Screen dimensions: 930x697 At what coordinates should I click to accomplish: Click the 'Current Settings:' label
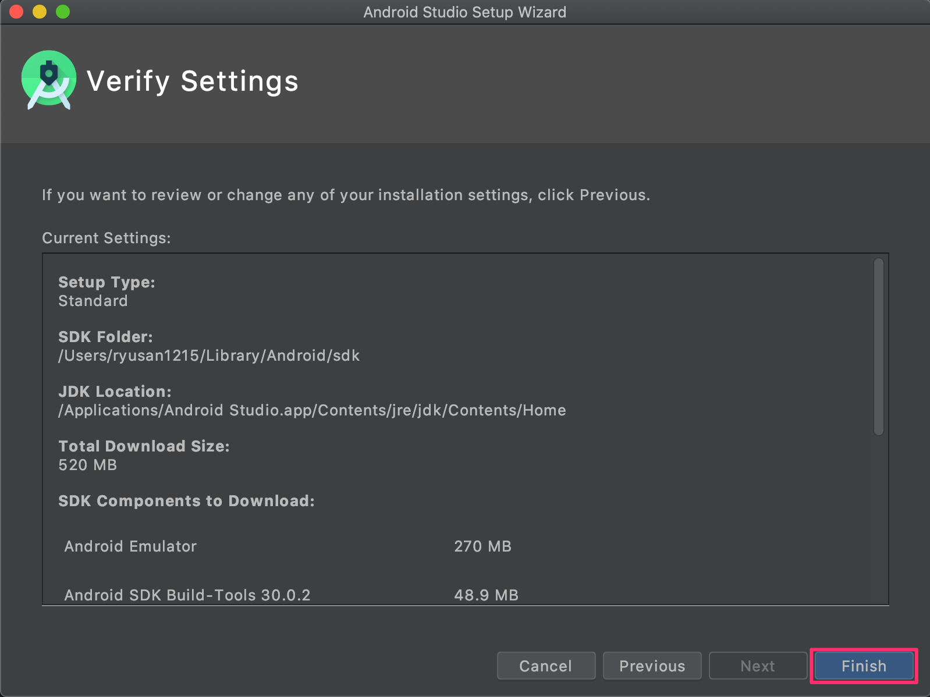tap(107, 238)
